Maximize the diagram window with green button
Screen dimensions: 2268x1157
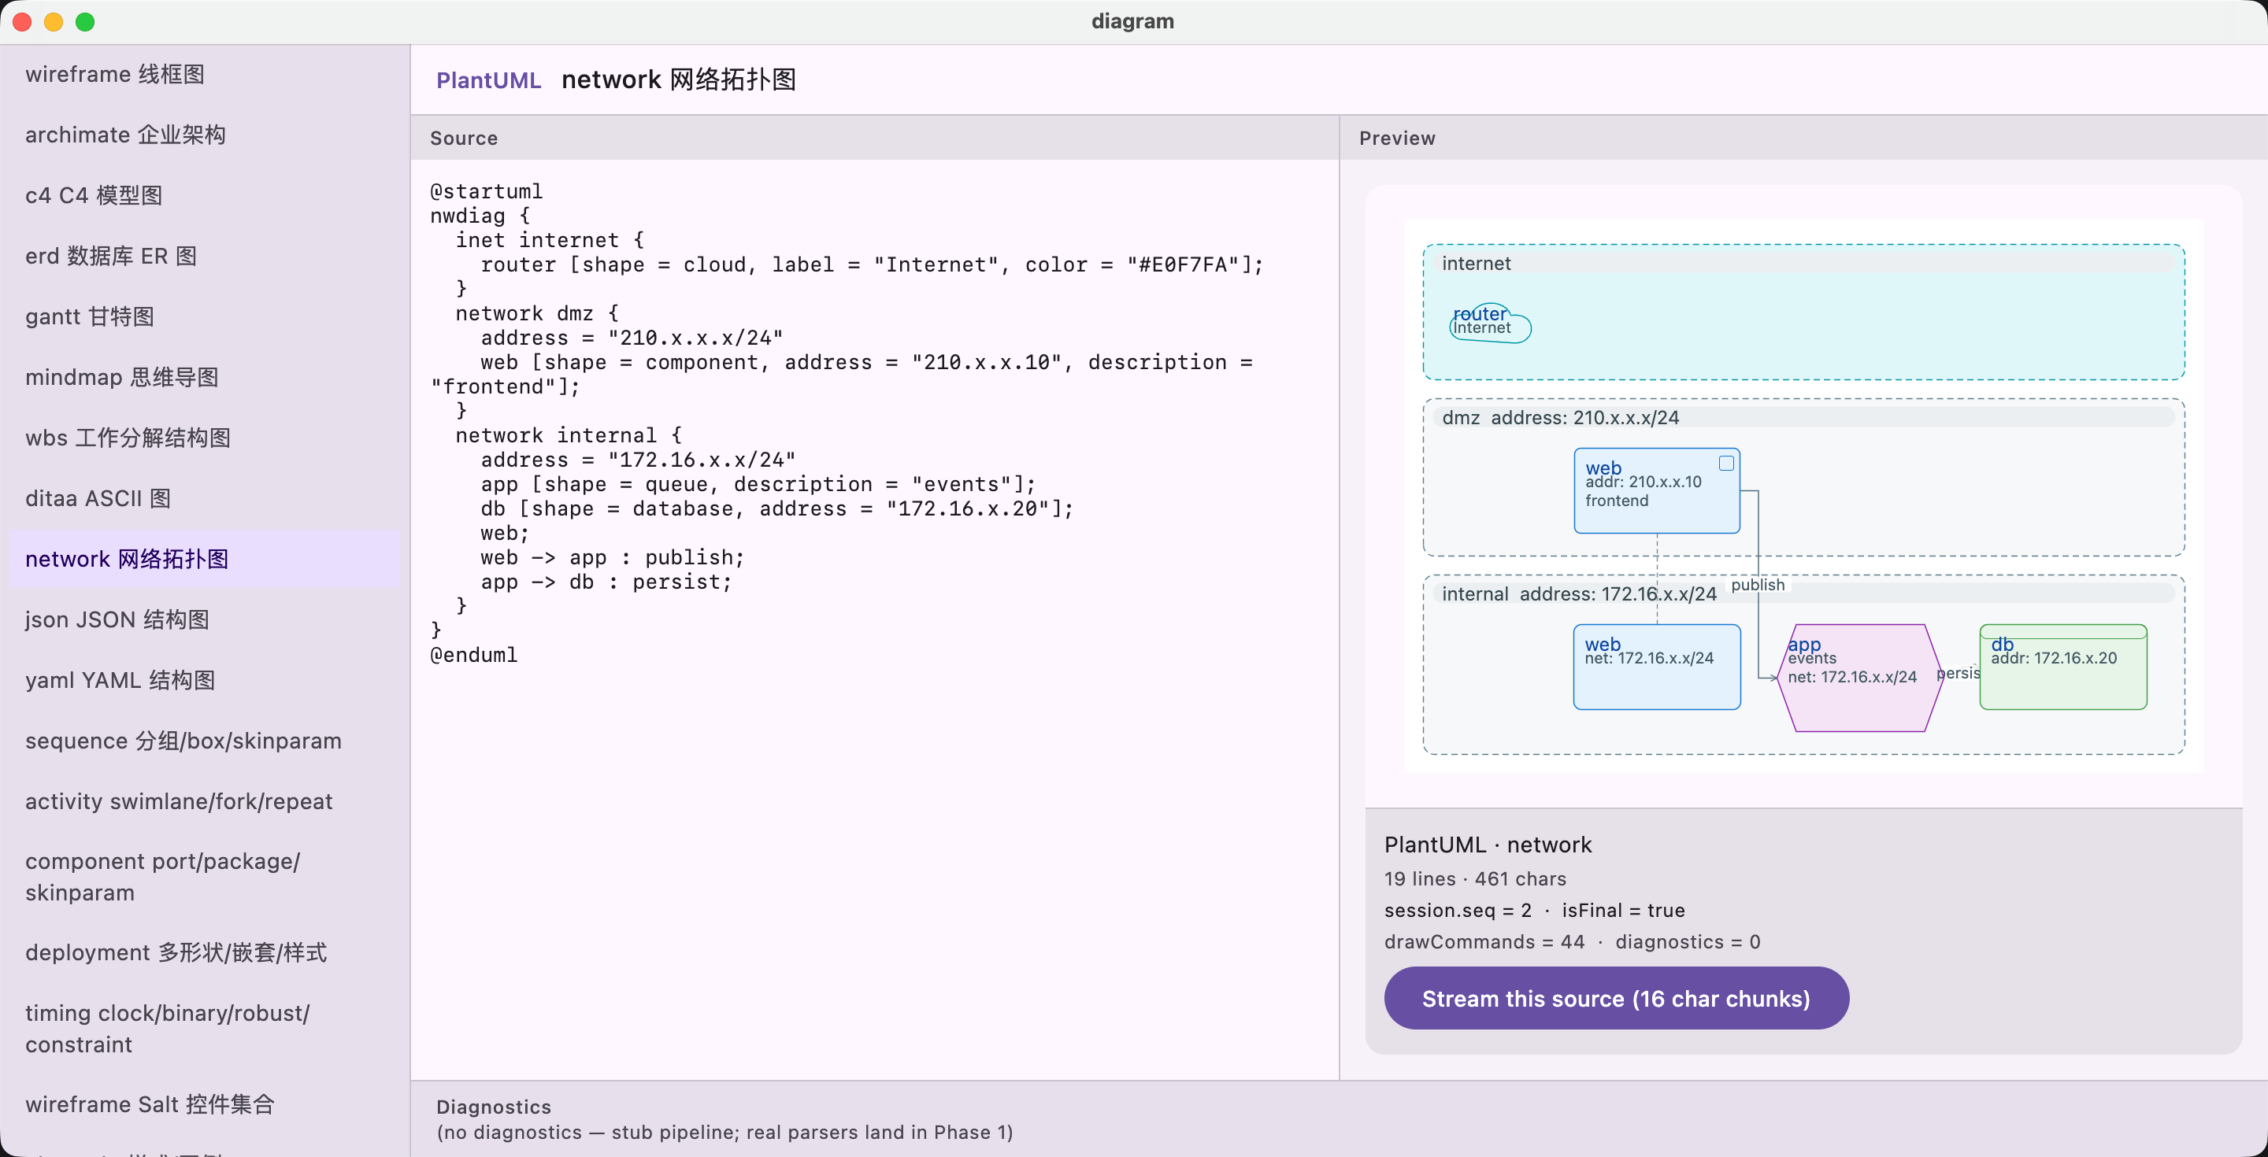[85, 22]
